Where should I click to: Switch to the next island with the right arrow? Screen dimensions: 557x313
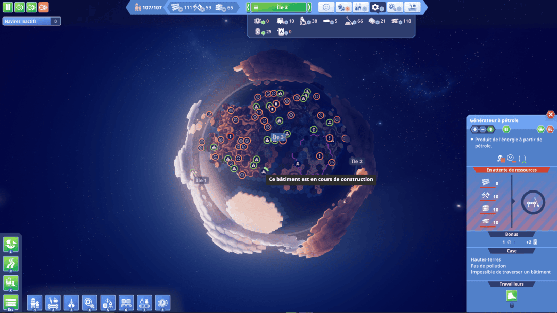coord(309,7)
